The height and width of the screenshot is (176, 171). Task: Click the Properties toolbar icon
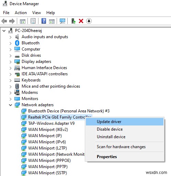coord(33,21)
